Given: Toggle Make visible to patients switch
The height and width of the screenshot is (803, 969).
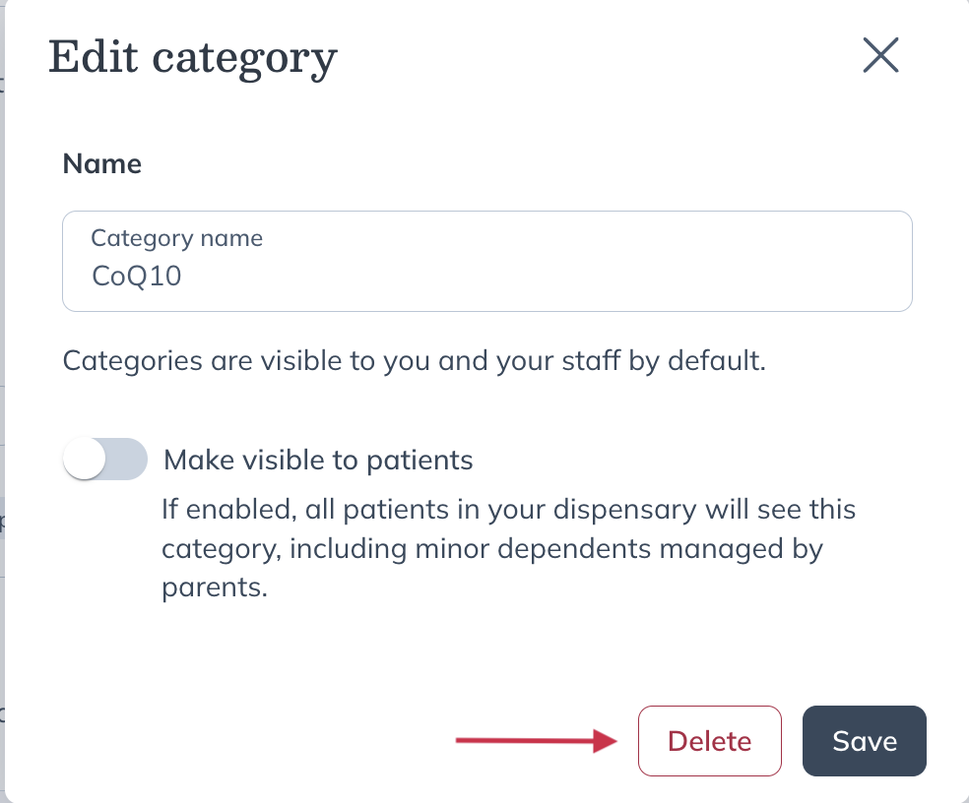Looking at the screenshot, I should [104, 460].
